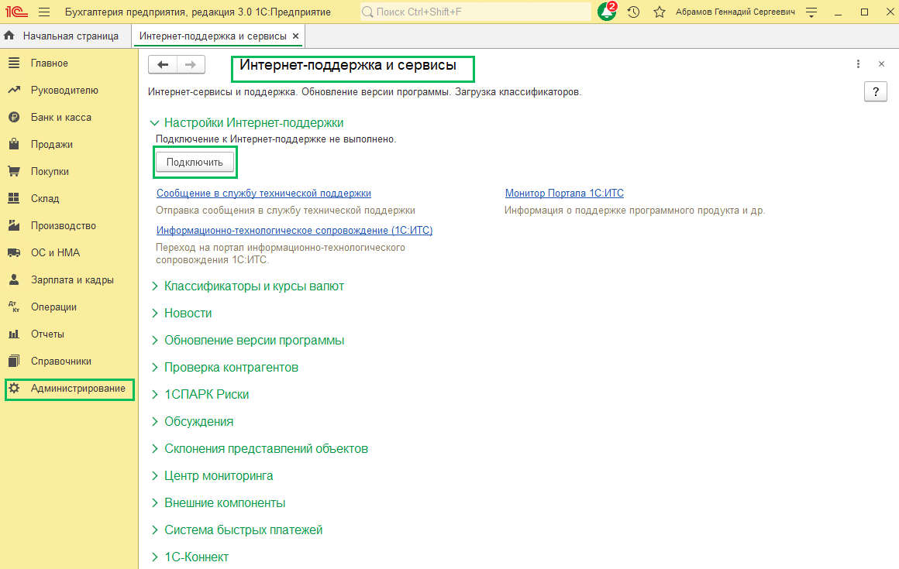899x569 pixels.
Task: Open help with the question mark button
Action: (x=876, y=91)
